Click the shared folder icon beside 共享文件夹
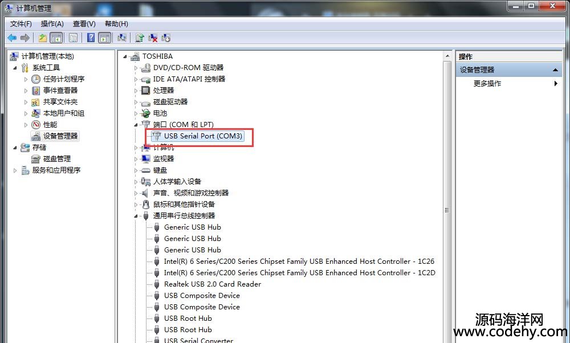Screen dimensions: 570x343 pyautogui.click(x=35, y=102)
